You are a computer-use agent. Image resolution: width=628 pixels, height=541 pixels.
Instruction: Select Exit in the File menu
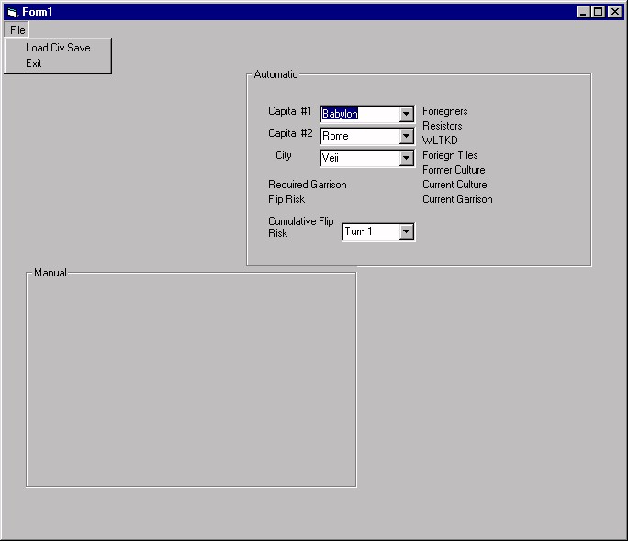(58, 63)
